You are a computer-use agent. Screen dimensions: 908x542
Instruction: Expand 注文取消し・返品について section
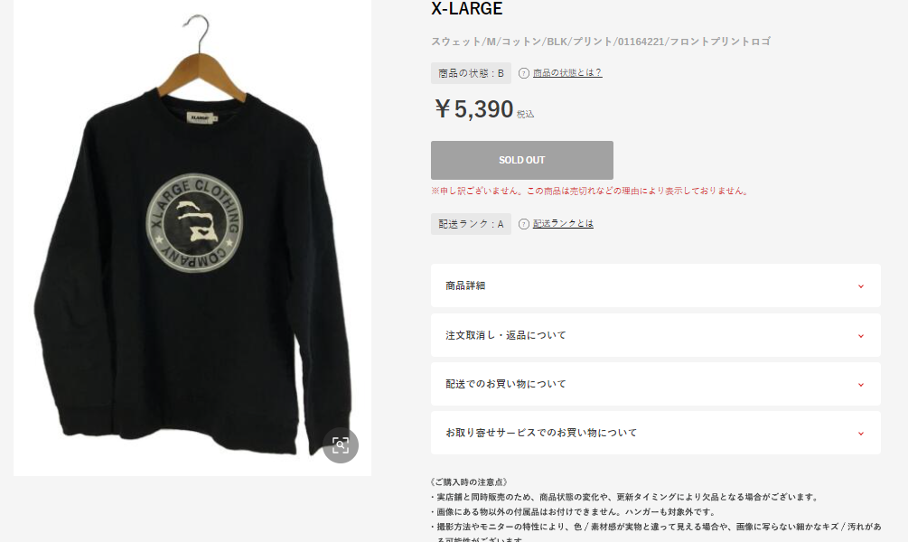pos(656,335)
